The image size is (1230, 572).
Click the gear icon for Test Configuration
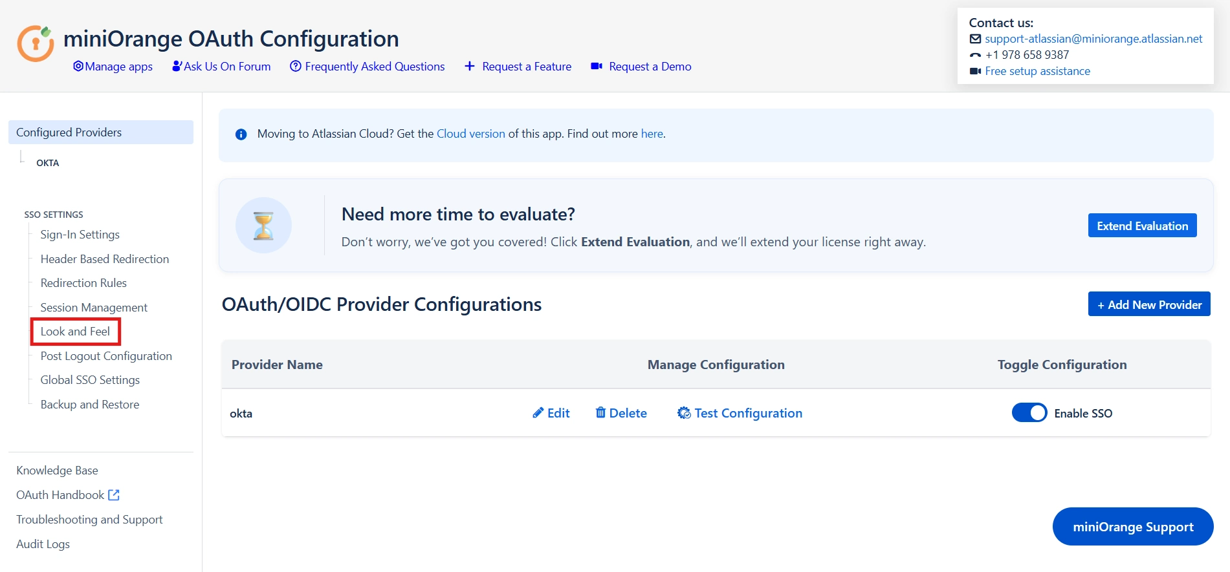pos(684,413)
